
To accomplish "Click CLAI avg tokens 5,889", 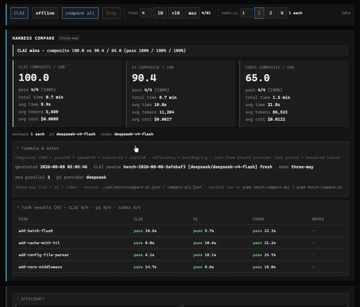I will [38, 112].
